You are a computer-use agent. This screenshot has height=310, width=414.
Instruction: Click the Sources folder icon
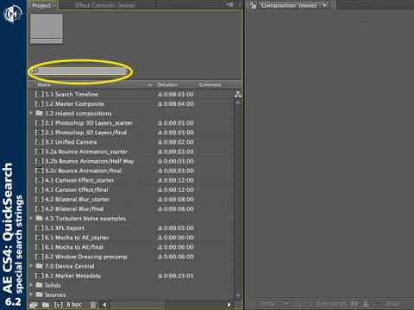pos(39,294)
